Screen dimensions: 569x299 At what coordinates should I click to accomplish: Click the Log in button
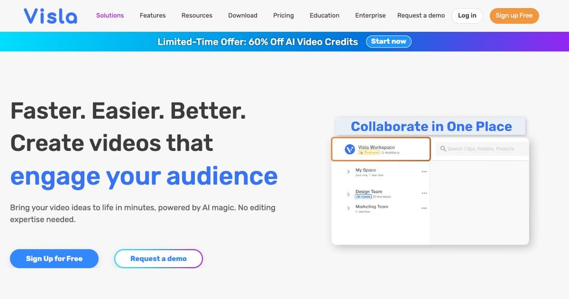click(x=467, y=16)
